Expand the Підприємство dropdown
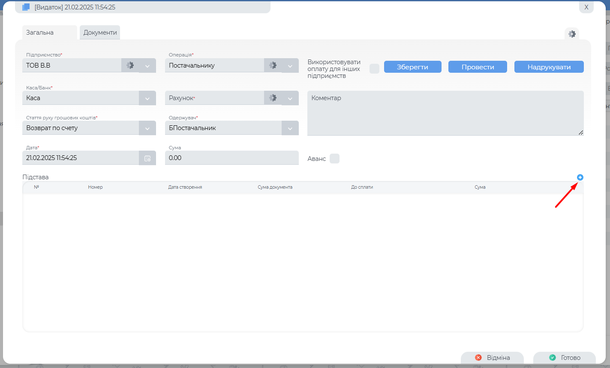 [147, 66]
